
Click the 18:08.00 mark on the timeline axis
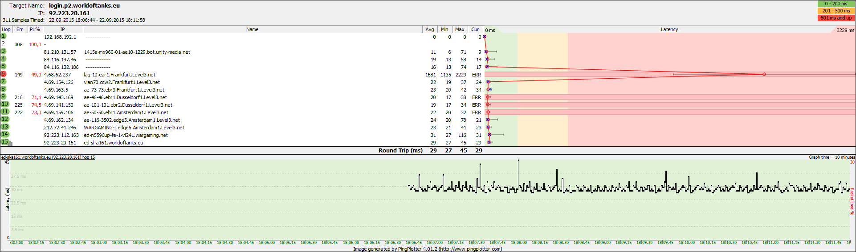click(518, 243)
